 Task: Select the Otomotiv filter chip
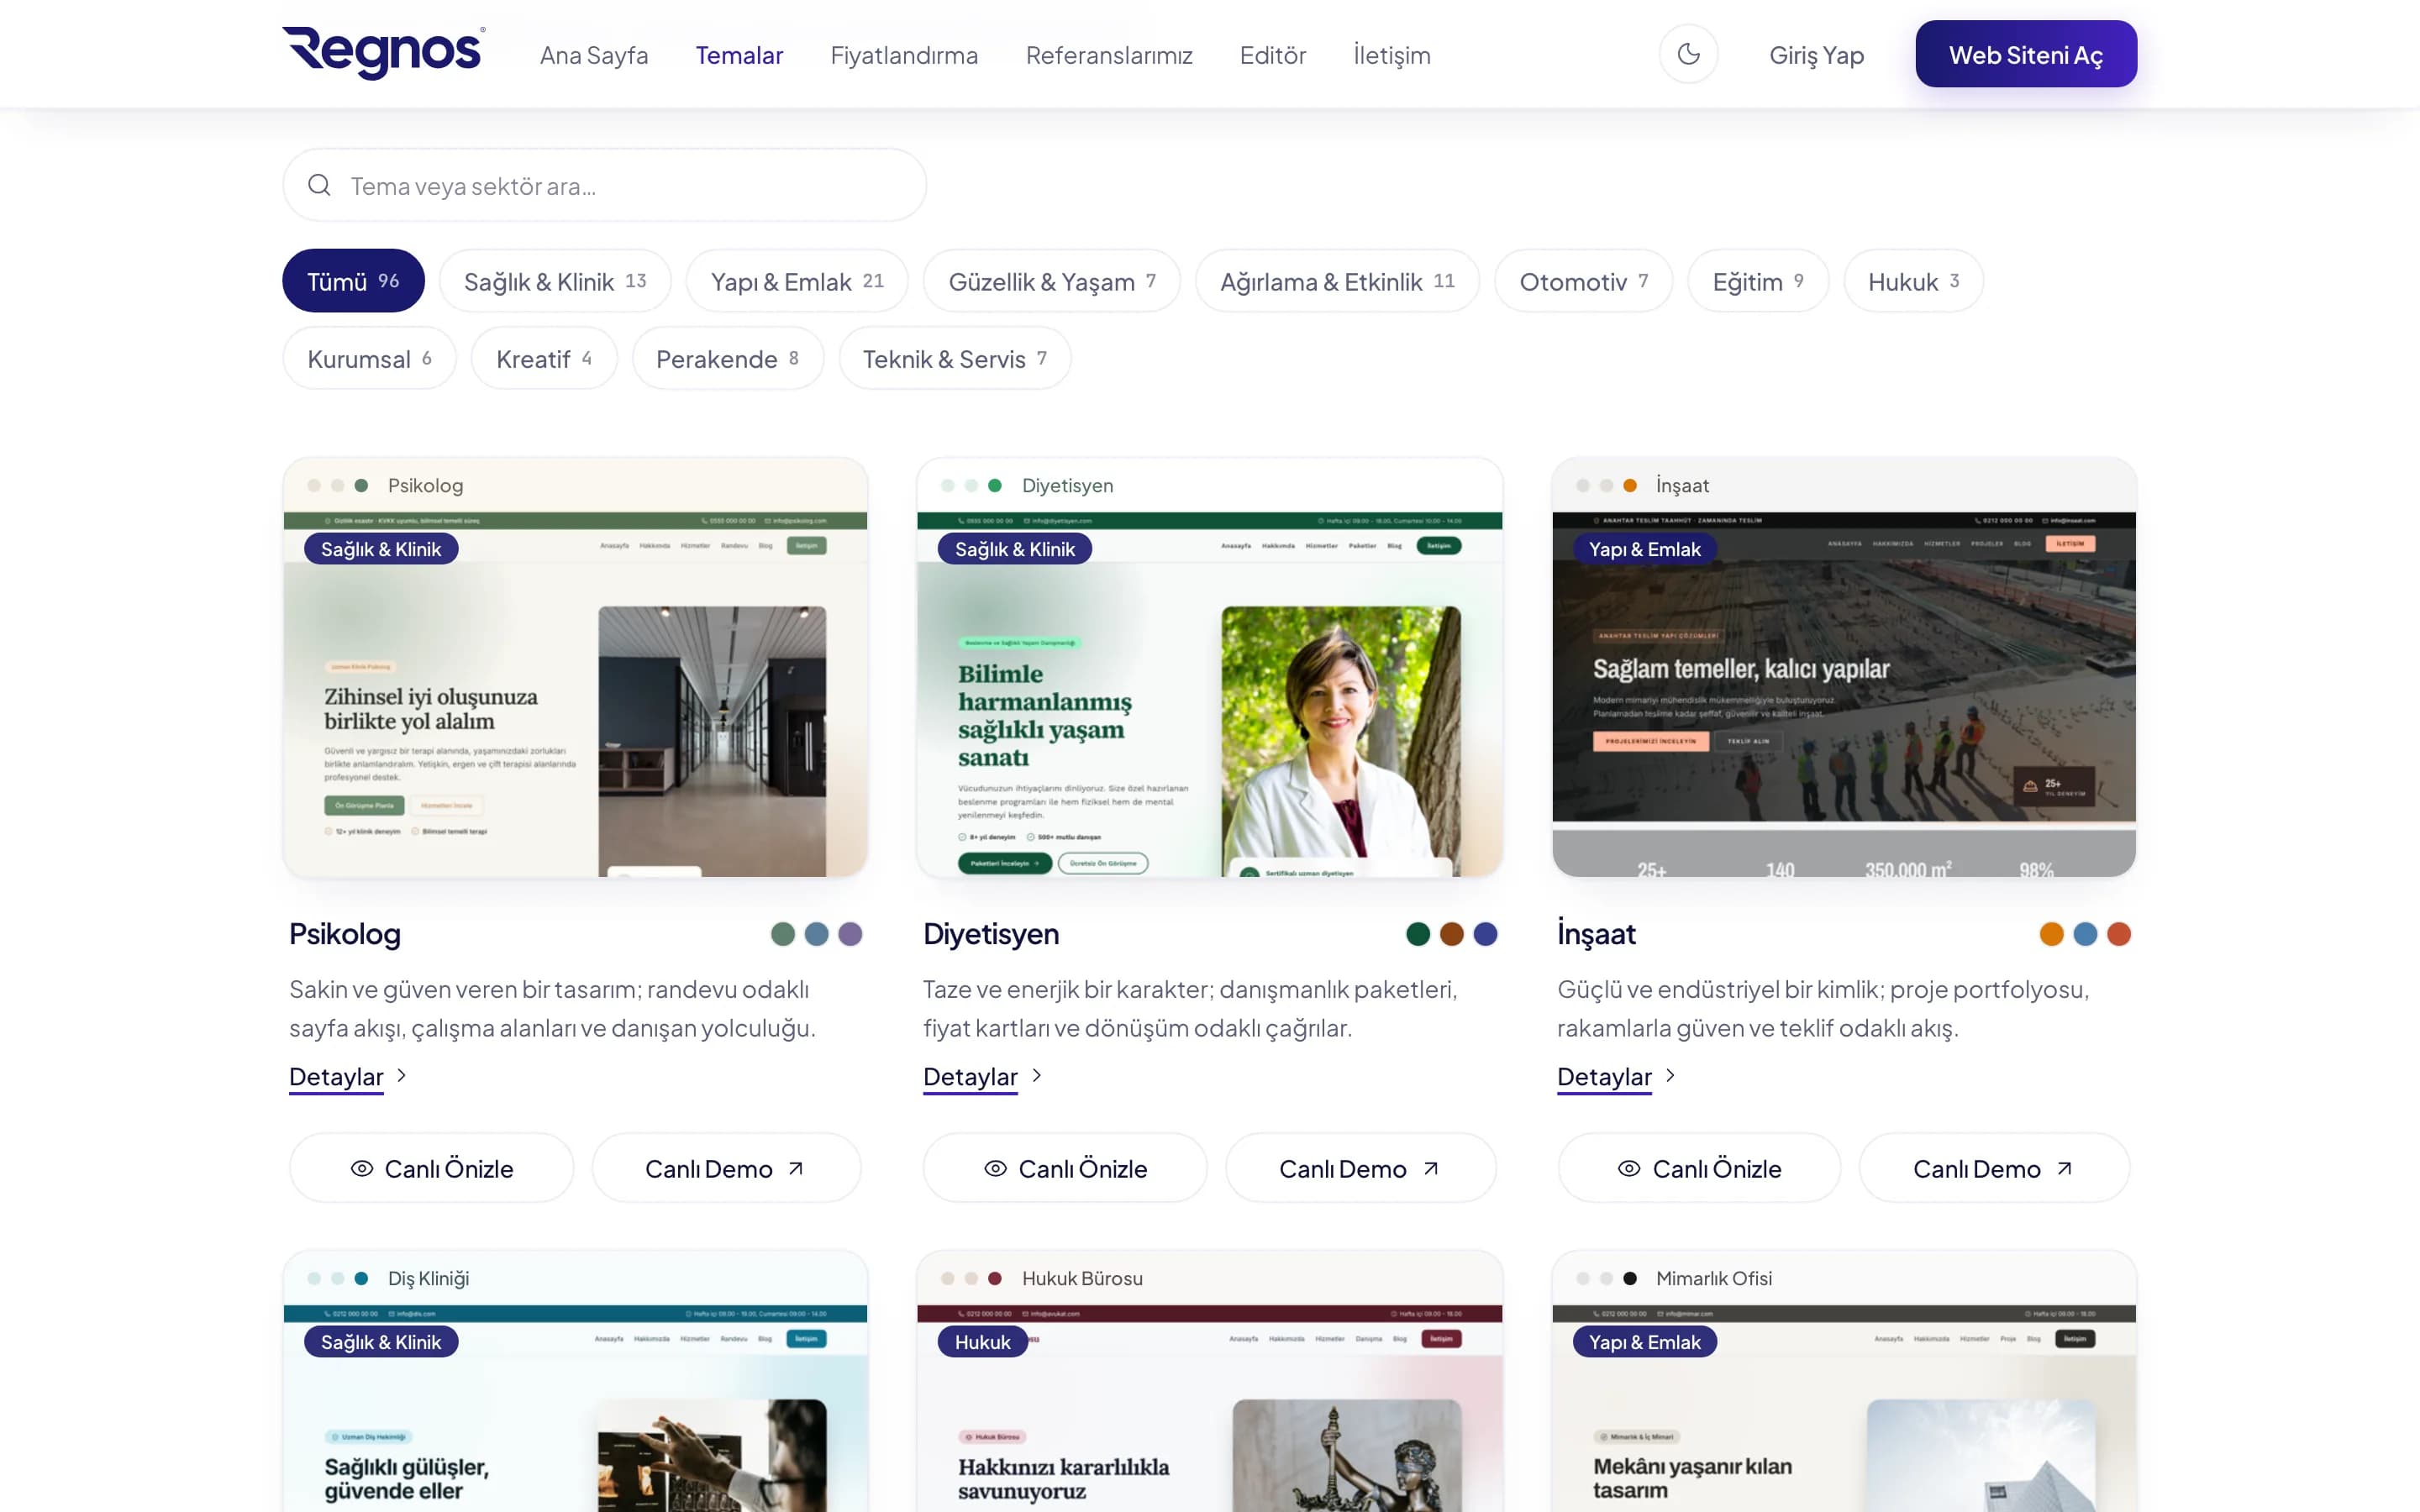coord(1583,281)
